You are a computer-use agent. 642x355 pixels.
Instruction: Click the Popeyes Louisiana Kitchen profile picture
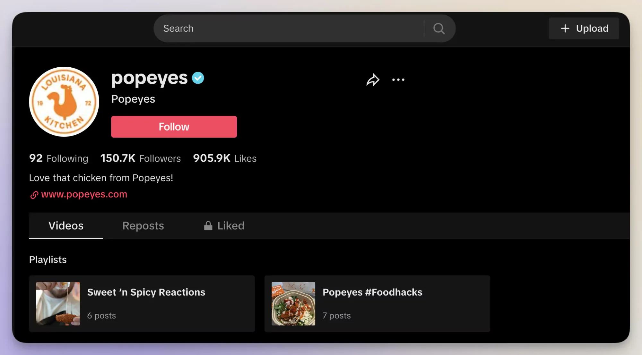pyautogui.click(x=64, y=102)
